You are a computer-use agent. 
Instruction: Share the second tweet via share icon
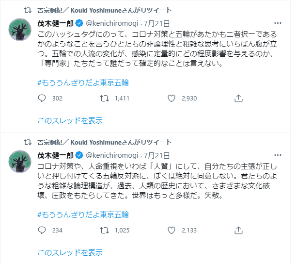click(x=238, y=231)
